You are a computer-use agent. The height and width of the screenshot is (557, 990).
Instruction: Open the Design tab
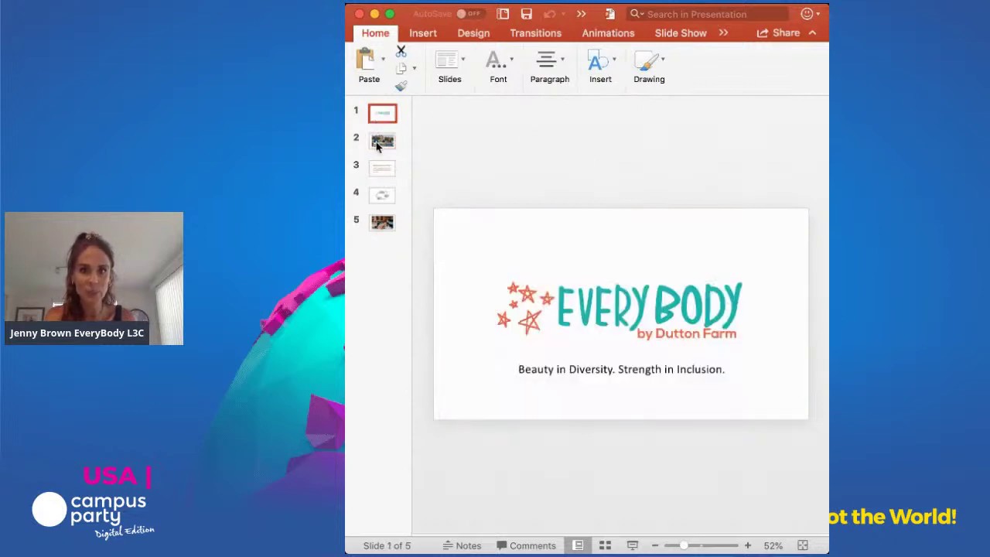coord(473,32)
